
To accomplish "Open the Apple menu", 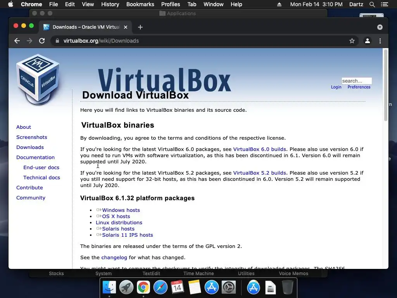I will pos(10,4).
